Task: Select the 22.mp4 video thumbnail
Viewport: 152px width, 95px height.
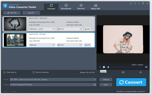Action: click(x=15, y=40)
